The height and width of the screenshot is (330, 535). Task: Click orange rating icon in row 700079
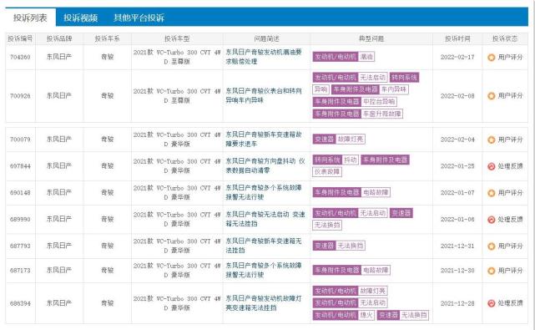491,140
